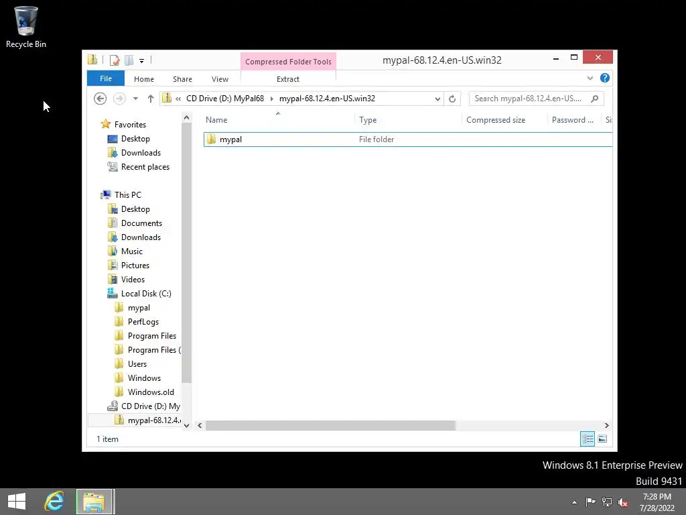Click navigation pane scroll up arrow

[x=186, y=118]
